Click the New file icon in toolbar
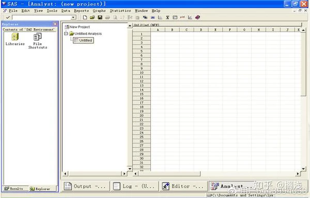 pos(85,18)
